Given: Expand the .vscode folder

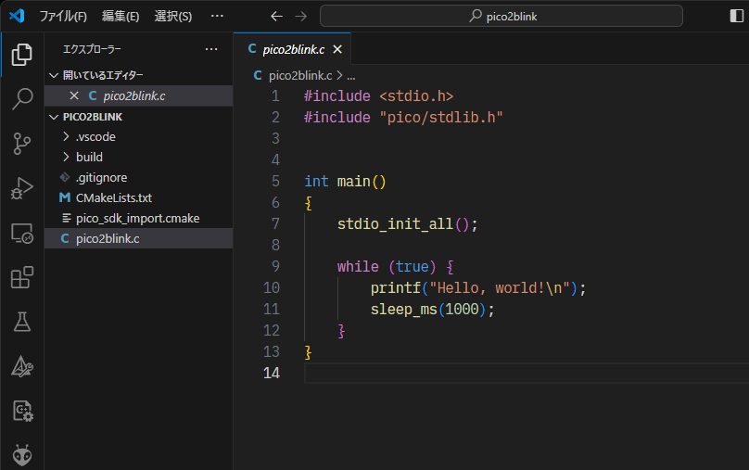Looking at the screenshot, I should click(138, 136).
